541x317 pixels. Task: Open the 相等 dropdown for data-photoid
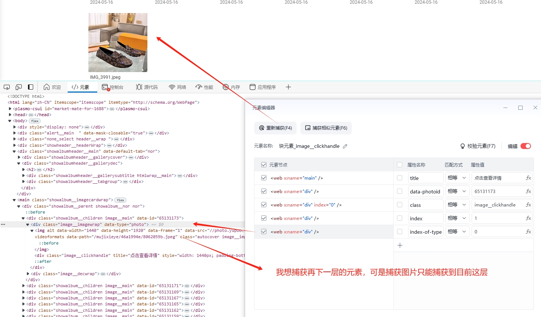[x=457, y=192]
